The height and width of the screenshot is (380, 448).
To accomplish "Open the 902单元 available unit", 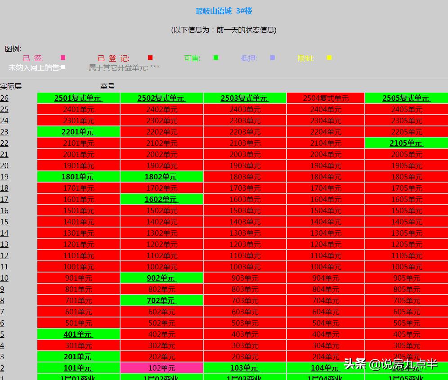I will point(161,278).
